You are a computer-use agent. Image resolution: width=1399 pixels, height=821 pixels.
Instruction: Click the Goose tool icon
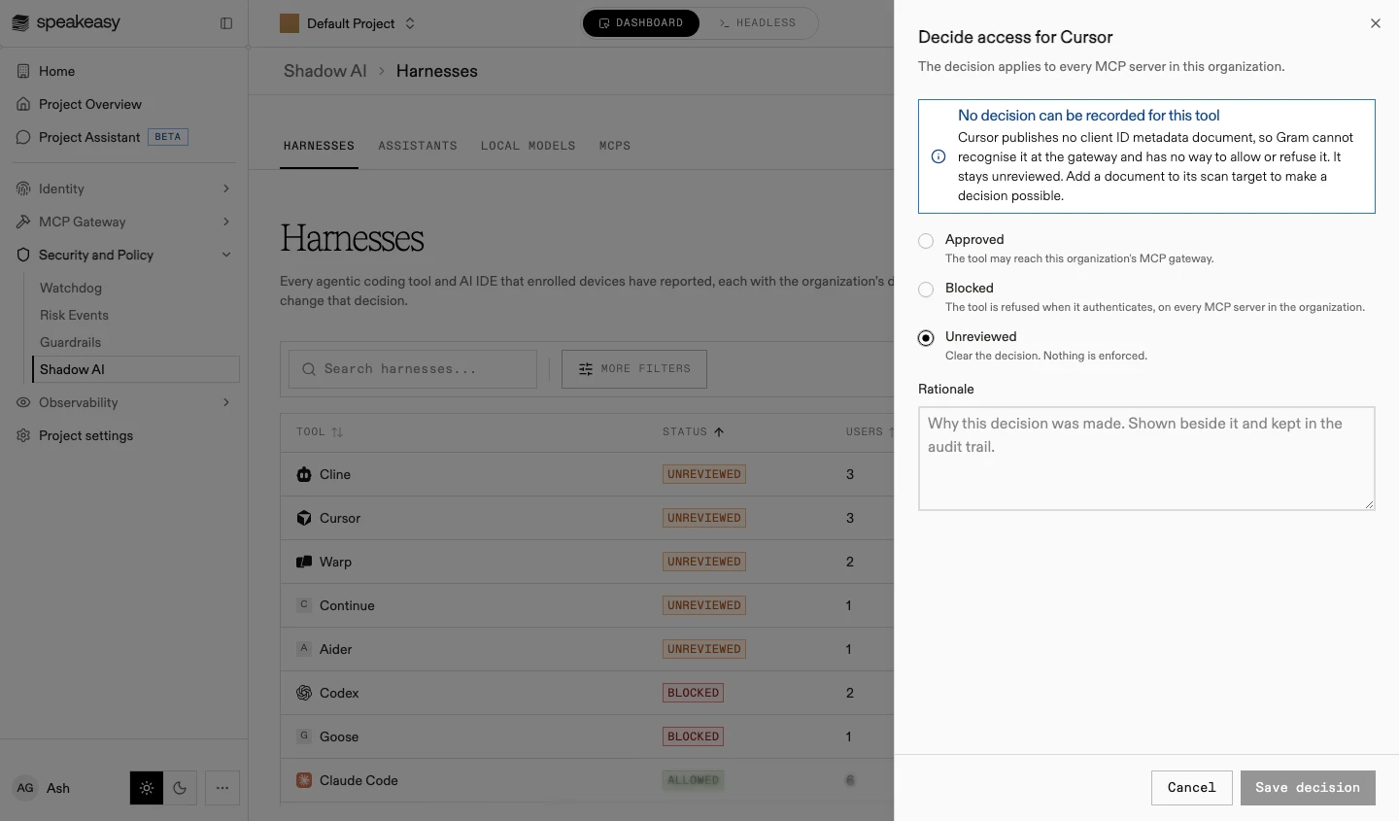(x=304, y=735)
